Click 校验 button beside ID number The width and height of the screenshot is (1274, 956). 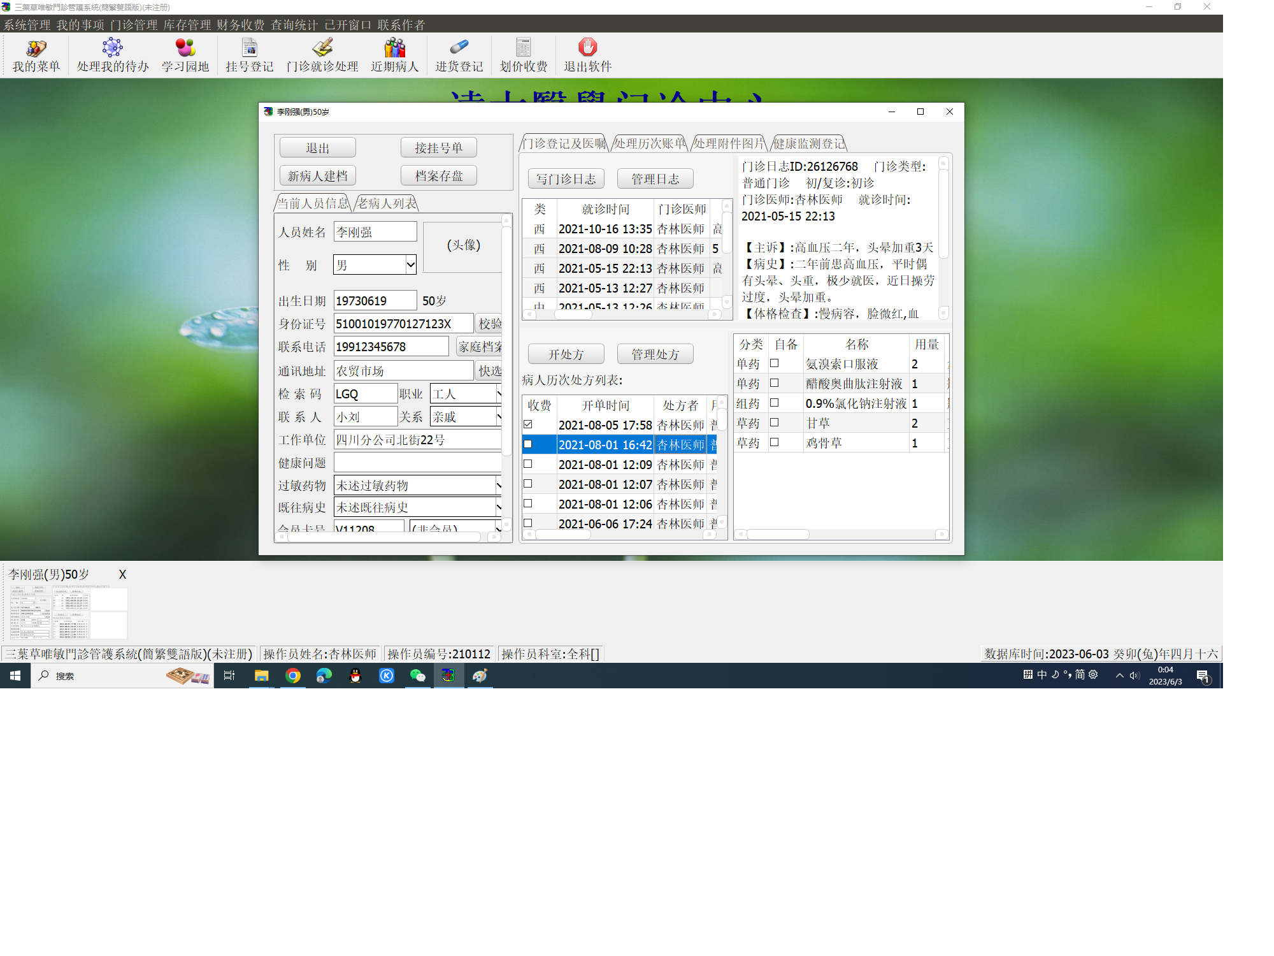coord(489,324)
